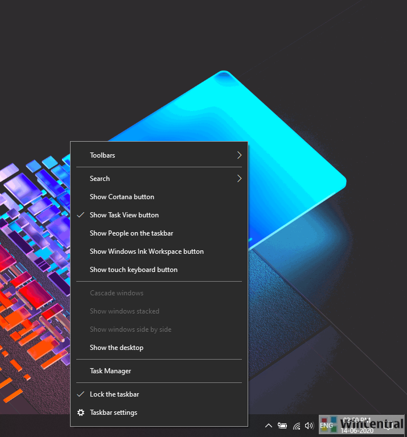Open the action center notification icon
Image resolution: width=407 pixels, height=437 pixels.
(x=389, y=425)
